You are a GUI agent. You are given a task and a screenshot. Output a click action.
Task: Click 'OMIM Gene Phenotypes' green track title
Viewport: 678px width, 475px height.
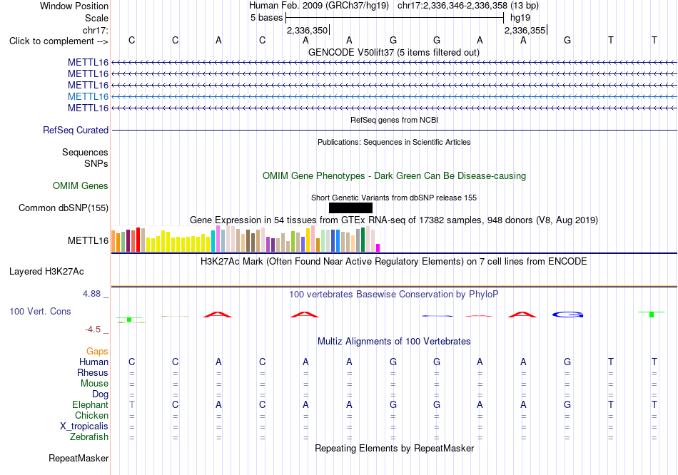394,176
